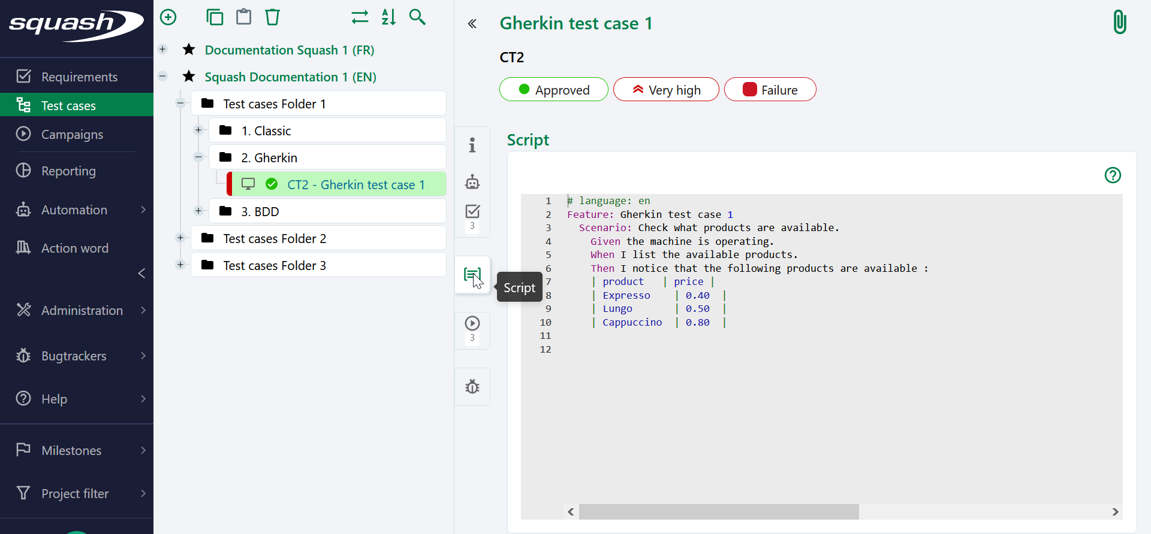Change the Approved status capsule
1151x534 pixels.
[553, 90]
